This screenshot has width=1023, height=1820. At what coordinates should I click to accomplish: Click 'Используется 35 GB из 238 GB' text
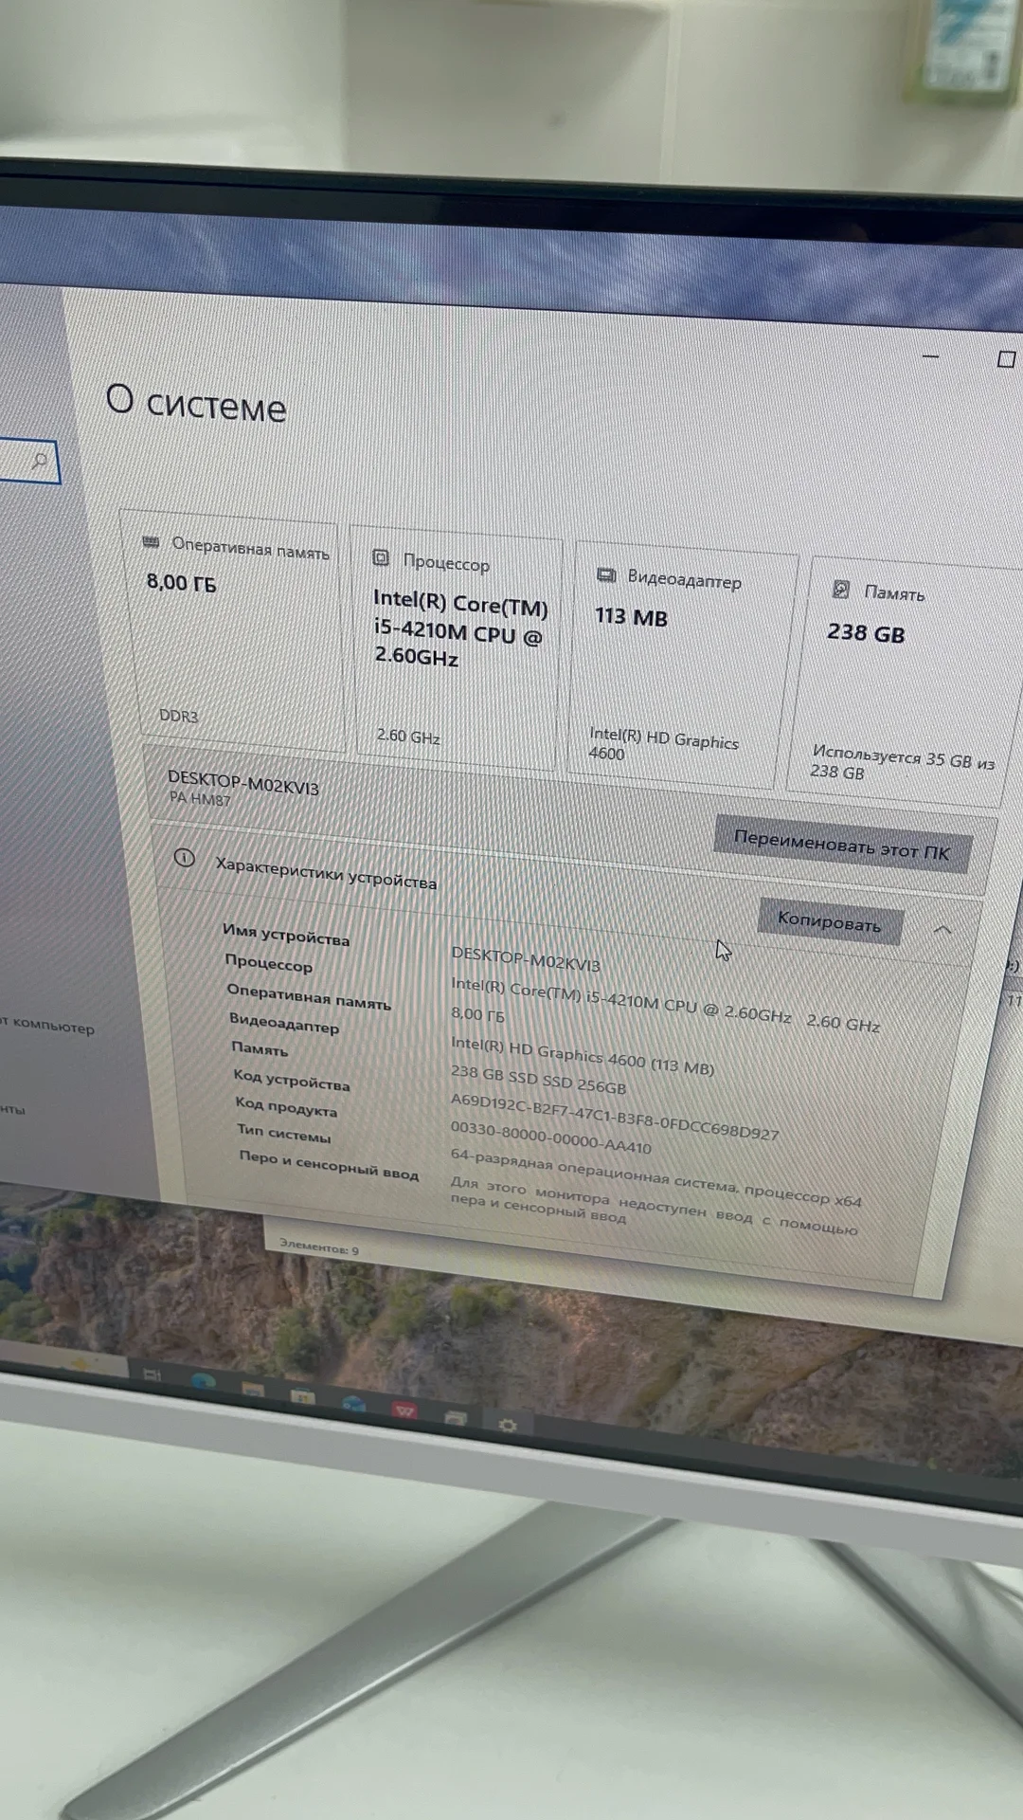tap(902, 763)
